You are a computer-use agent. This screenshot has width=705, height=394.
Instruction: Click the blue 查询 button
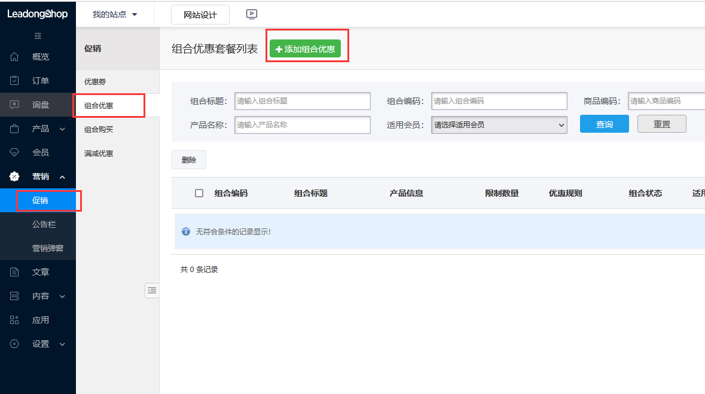pyautogui.click(x=604, y=124)
